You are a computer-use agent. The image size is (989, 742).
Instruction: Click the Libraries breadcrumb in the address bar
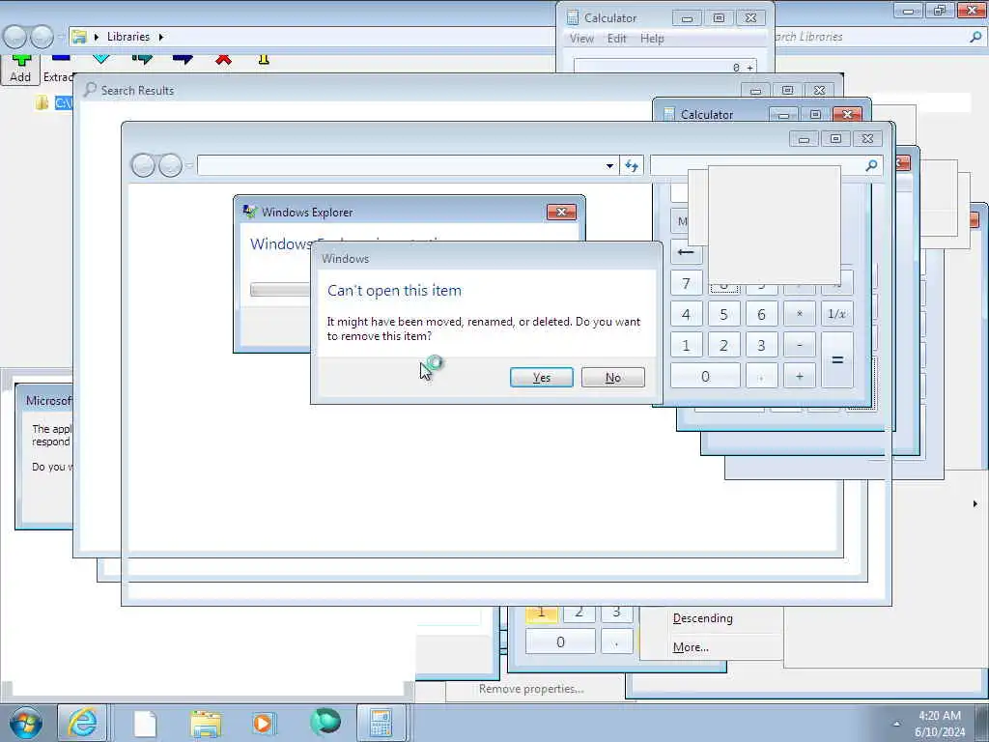[x=128, y=37]
